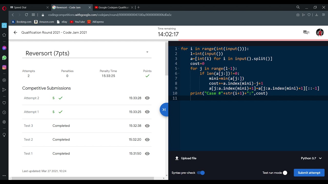View Test 1 details eye icon

[147, 154]
